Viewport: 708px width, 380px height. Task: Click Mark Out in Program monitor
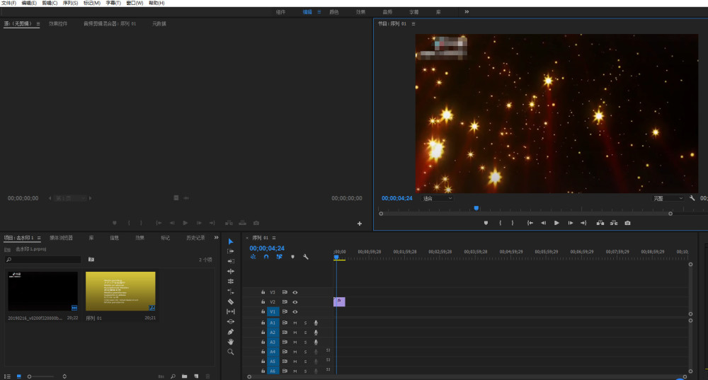[513, 223]
